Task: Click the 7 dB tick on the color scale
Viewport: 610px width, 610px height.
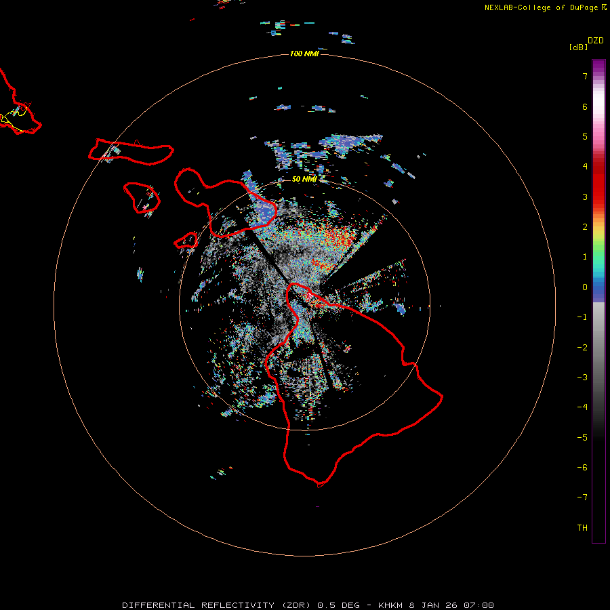Action: tap(585, 76)
